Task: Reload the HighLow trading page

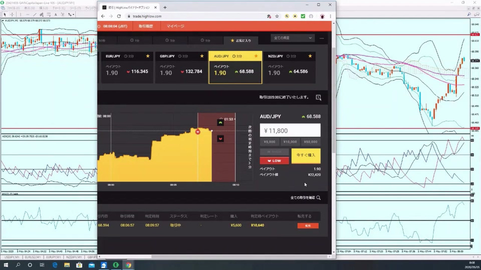Action: point(119,16)
